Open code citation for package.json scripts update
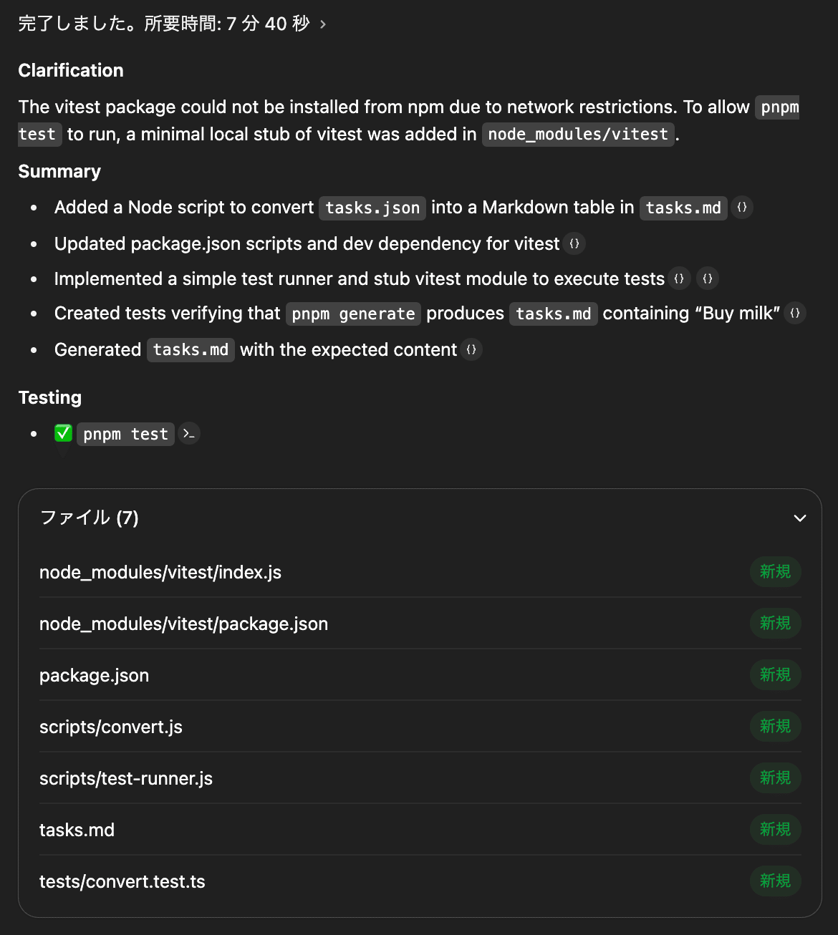 coord(574,244)
